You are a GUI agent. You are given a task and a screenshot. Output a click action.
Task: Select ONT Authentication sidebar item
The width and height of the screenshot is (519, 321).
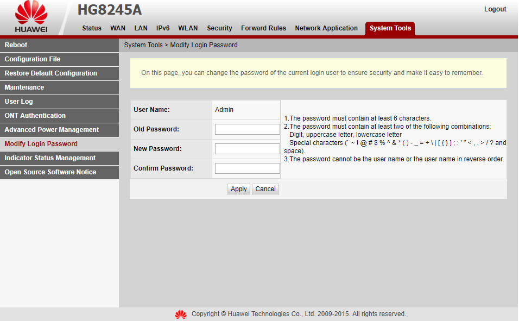tap(60, 116)
